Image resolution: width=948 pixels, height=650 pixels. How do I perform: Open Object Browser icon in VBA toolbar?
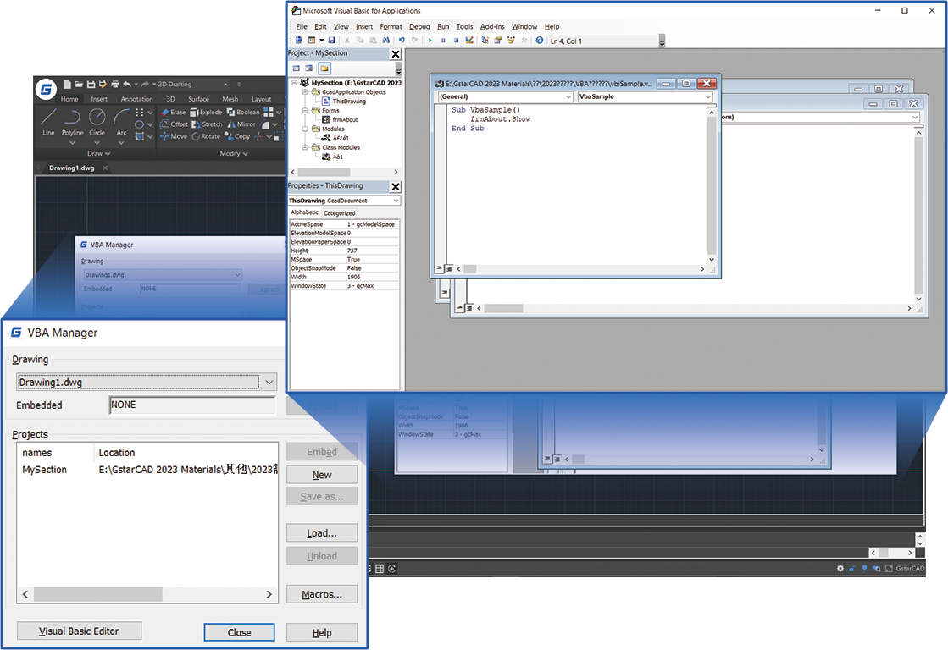pos(511,41)
